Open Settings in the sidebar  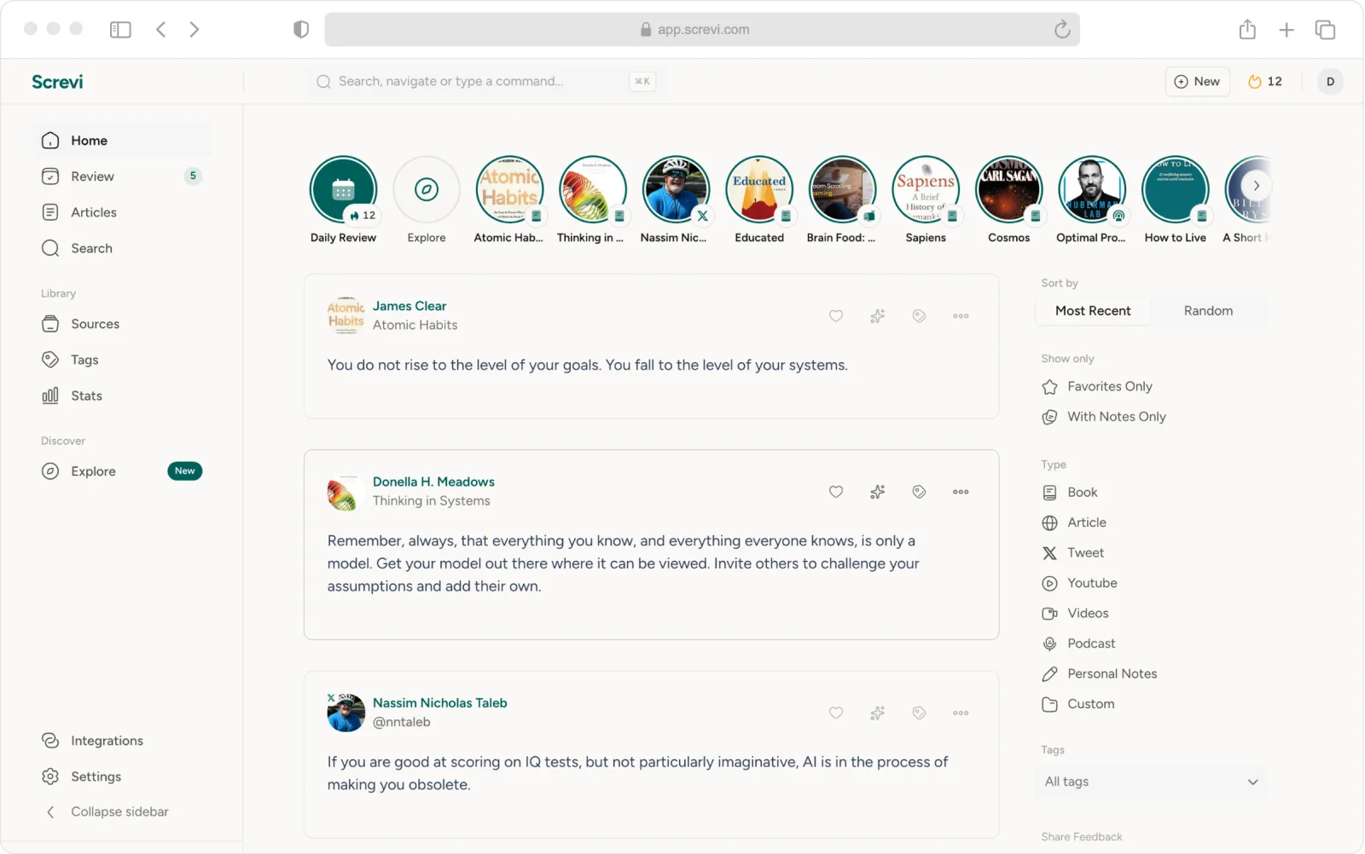tap(81, 776)
